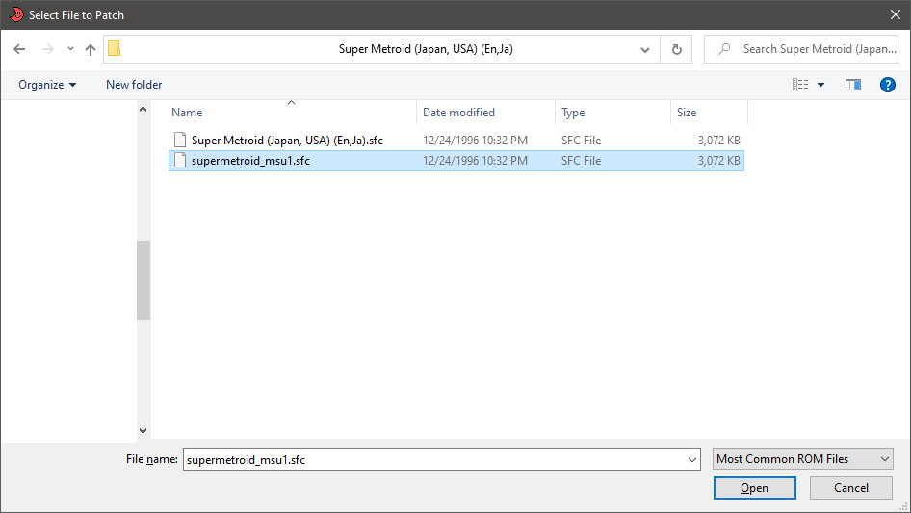Sort files by Date modified column
The height and width of the screenshot is (513, 911).
[459, 113]
